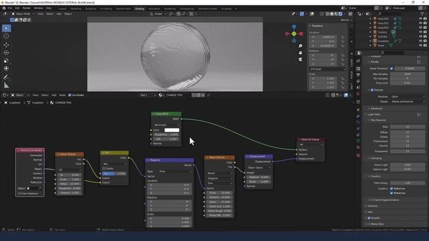Image resolution: width=429 pixels, height=241 pixels.
Task: Open the Denoiser dropdown
Action: [x=408, y=96]
